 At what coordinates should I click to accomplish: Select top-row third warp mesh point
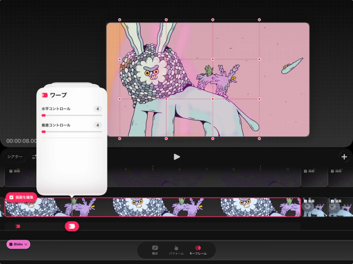(x=213, y=20)
